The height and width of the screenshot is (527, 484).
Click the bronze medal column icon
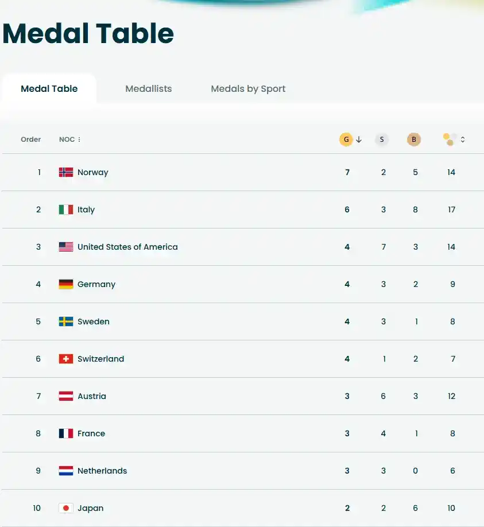point(414,139)
